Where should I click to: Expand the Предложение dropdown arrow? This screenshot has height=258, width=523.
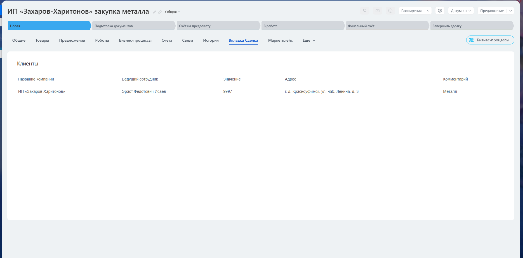click(511, 11)
